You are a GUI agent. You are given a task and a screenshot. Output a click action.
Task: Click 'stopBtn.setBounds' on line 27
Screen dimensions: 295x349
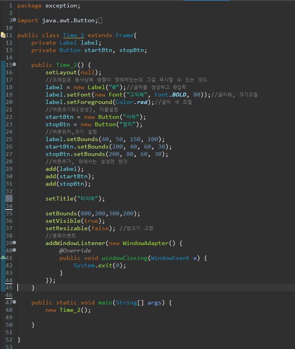coord(75,154)
